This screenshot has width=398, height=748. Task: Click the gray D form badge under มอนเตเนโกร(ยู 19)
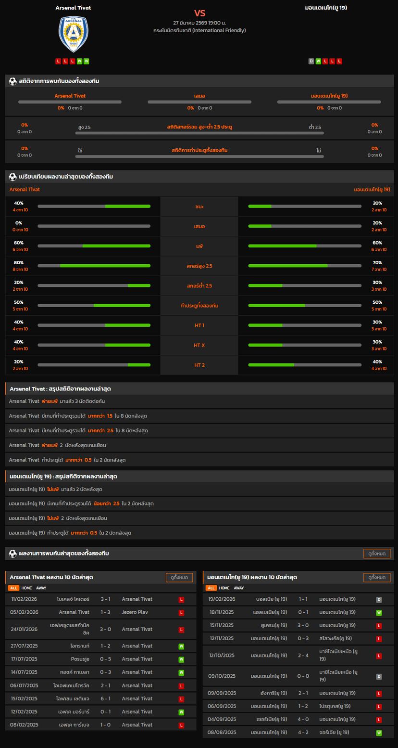pos(311,61)
